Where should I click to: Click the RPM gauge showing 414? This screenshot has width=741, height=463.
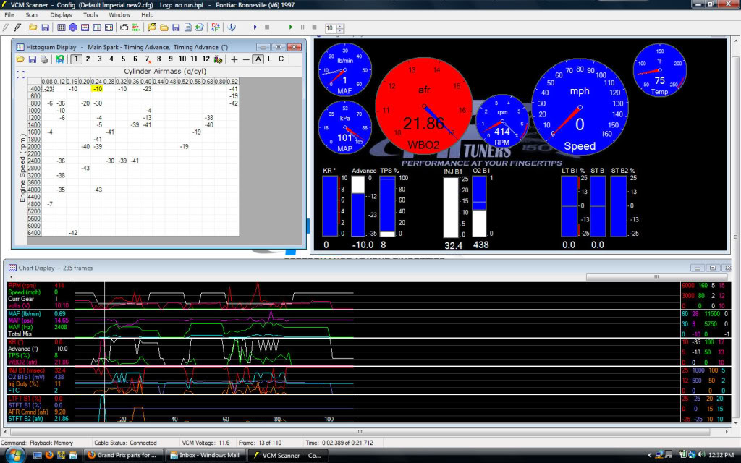(502, 121)
